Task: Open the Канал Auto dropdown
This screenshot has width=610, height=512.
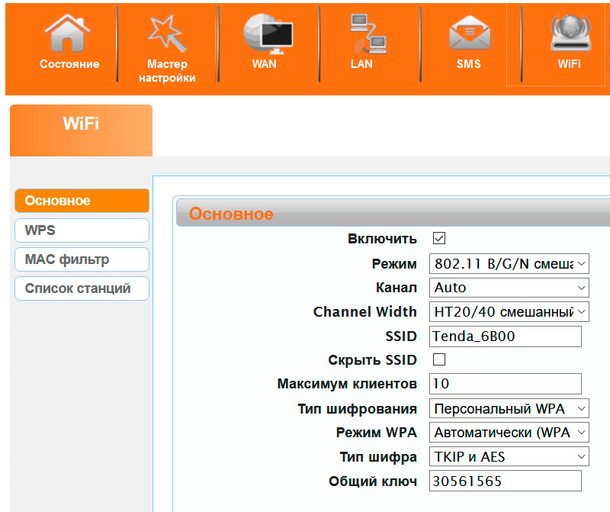Action: [x=509, y=288]
